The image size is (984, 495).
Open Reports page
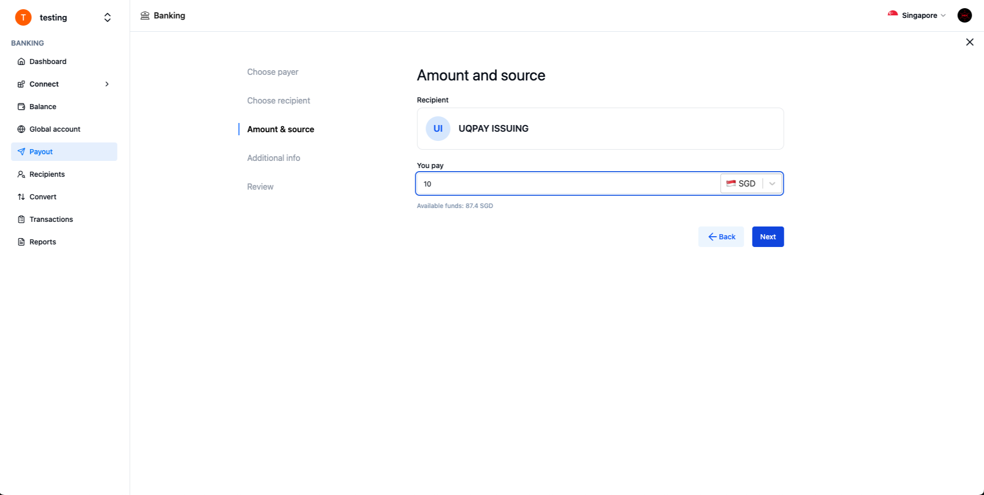pyautogui.click(x=64, y=242)
